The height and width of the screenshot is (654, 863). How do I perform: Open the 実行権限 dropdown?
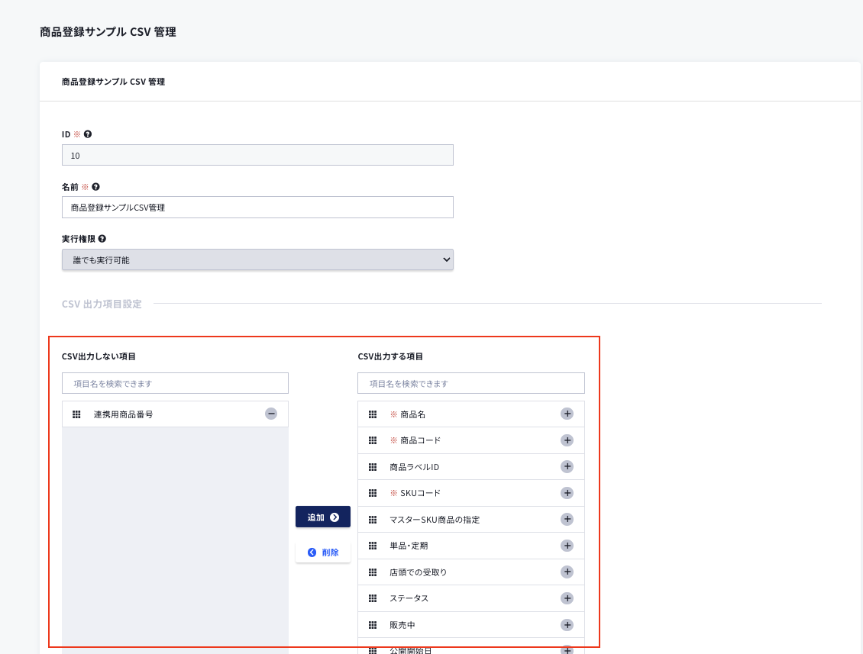[x=257, y=259]
